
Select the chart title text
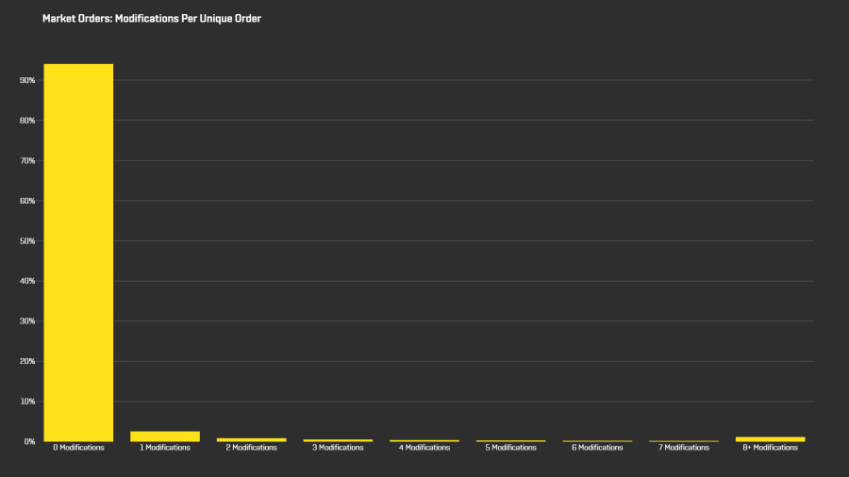pyautogui.click(x=152, y=19)
